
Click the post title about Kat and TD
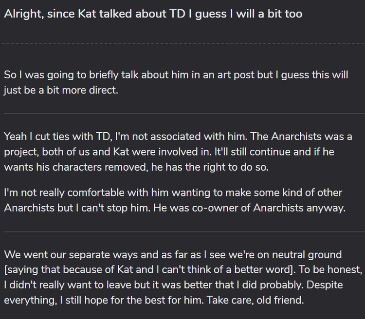153,14
